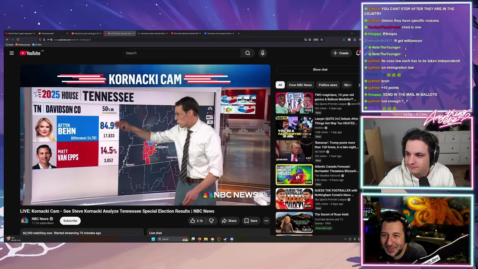Open the TO ADD bookmark
The width and height of the screenshot is (478, 269).
(37, 44)
